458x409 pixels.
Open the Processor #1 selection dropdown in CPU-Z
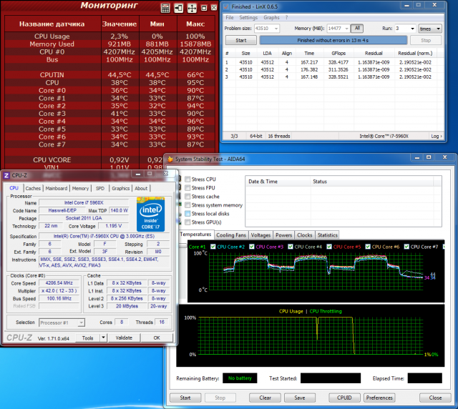coord(62,322)
